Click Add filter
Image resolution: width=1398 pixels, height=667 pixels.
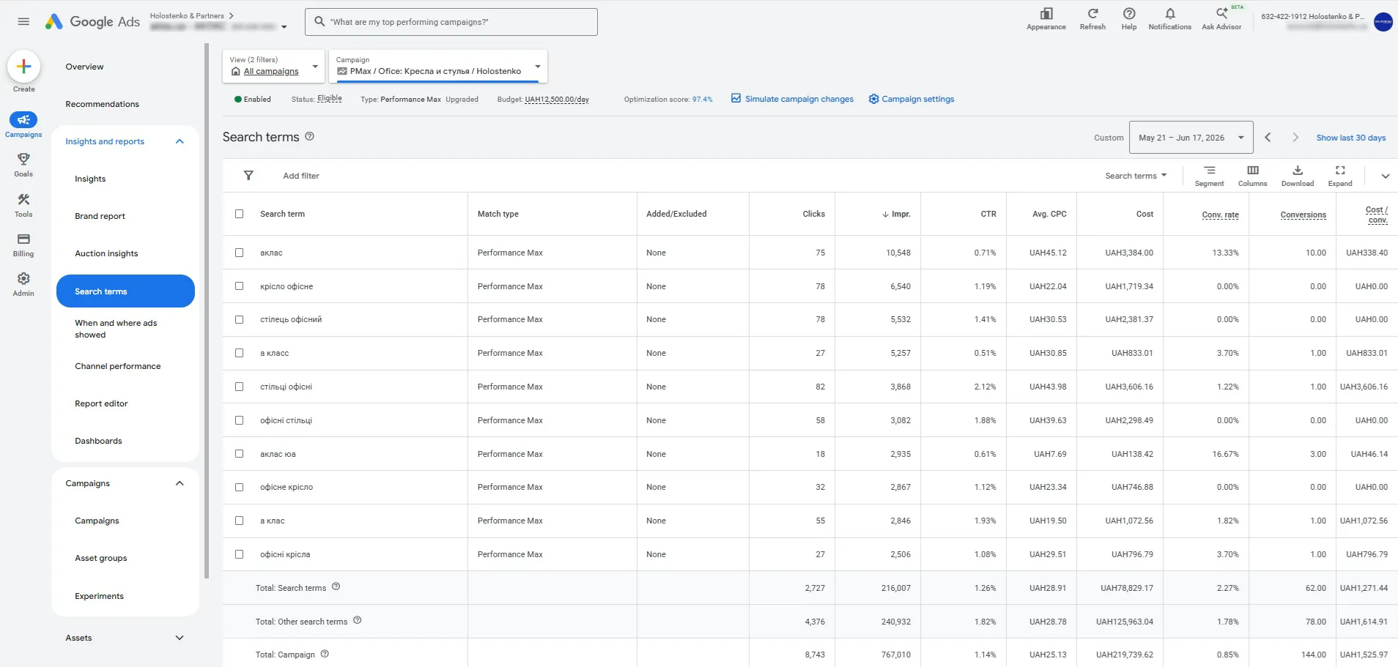click(x=301, y=176)
